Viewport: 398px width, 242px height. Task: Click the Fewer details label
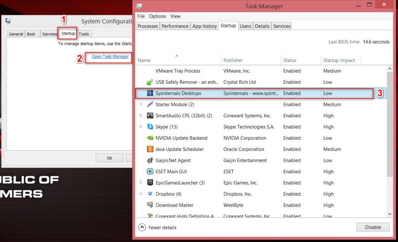tap(162, 228)
